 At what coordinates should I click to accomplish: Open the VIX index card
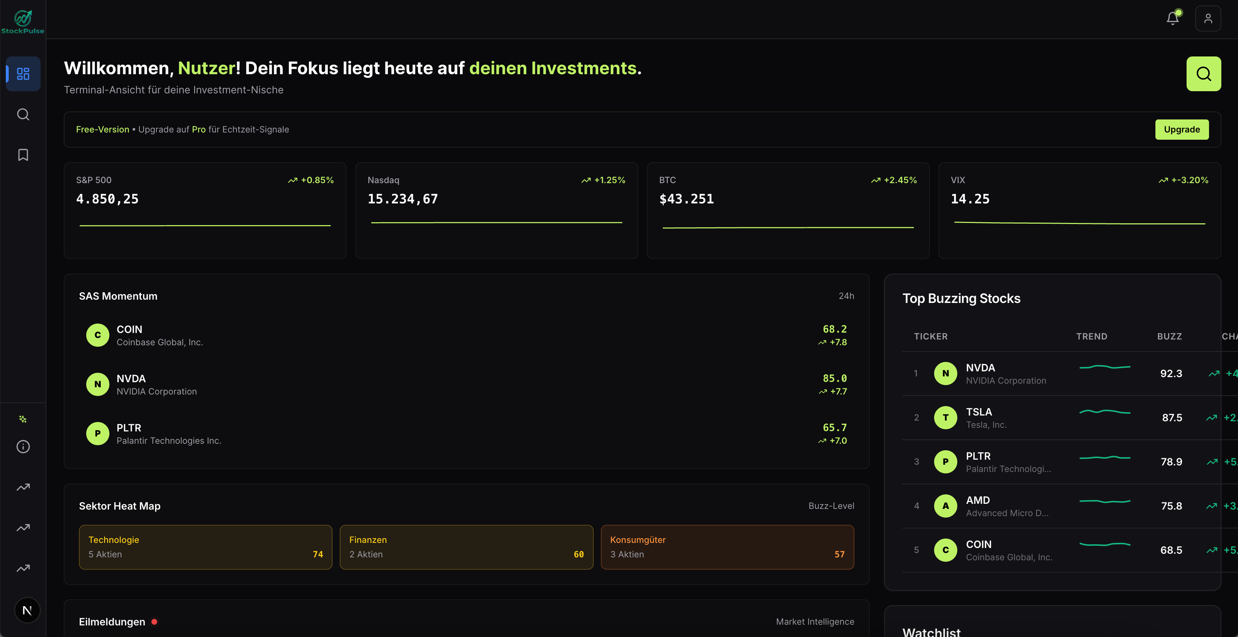pos(1079,210)
